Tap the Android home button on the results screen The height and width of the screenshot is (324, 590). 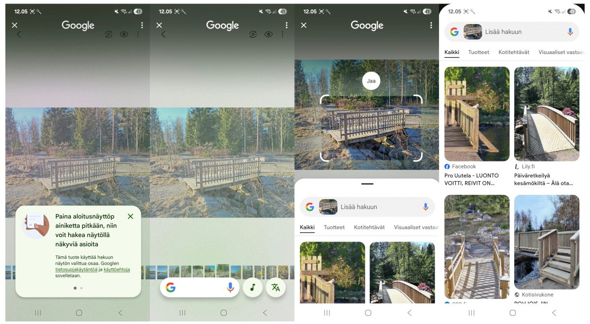[x=513, y=313]
